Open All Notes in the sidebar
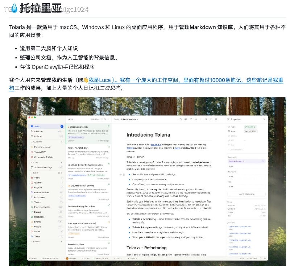290x266 pixels. [x=47, y=131]
